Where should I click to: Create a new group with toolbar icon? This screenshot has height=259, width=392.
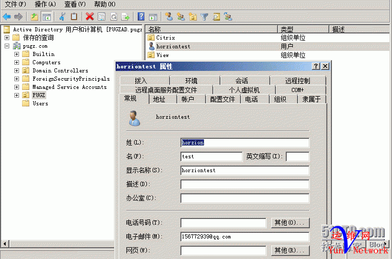point(181,17)
